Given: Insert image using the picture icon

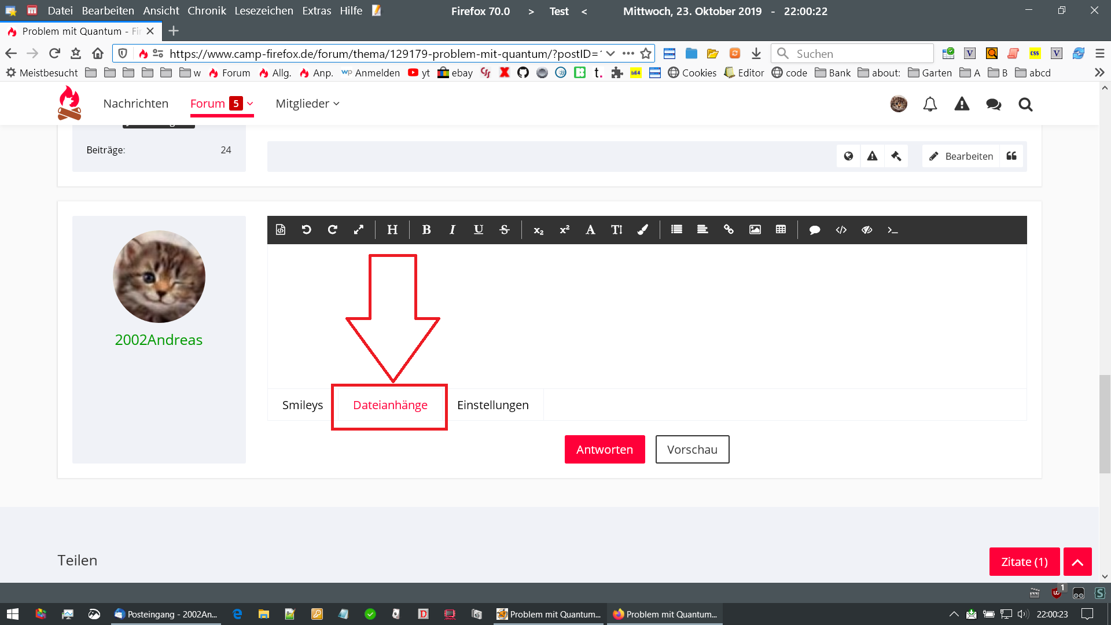Looking at the screenshot, I should click(x=755, y=230).
